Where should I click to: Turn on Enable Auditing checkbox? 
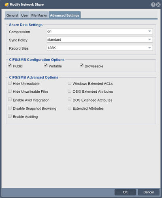point(10,116)
